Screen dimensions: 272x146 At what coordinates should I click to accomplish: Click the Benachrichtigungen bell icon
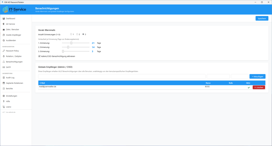(4, 62)
